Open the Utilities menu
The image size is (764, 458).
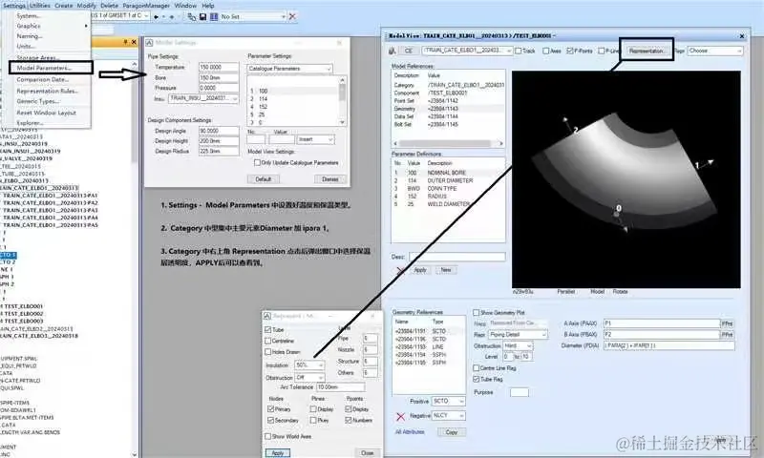pos(40,6)
